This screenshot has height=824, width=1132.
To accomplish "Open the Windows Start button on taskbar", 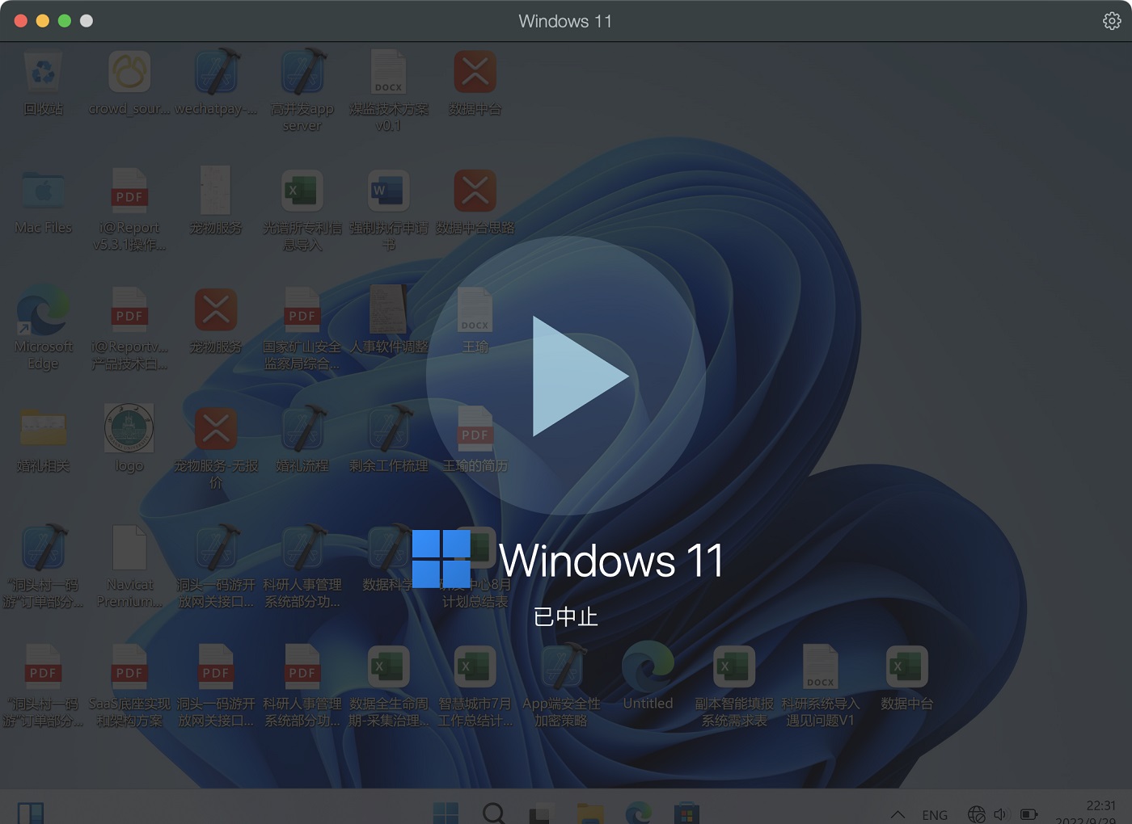I will pyautogui.click(x=446, y=812).
